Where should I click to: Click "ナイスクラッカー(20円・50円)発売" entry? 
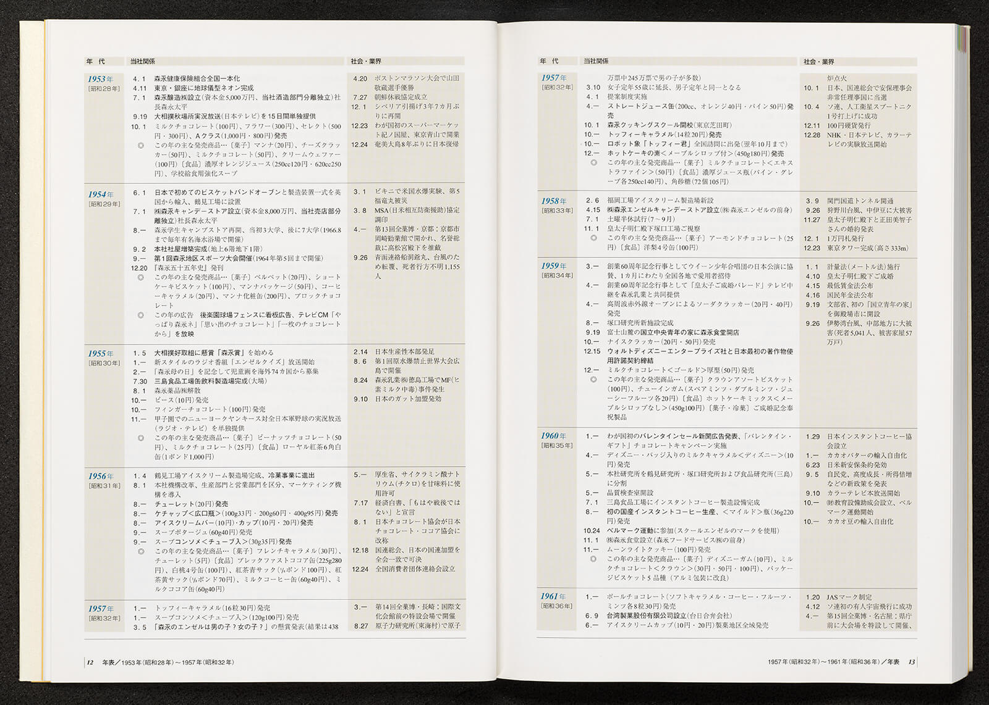click(x=661, y=341)
